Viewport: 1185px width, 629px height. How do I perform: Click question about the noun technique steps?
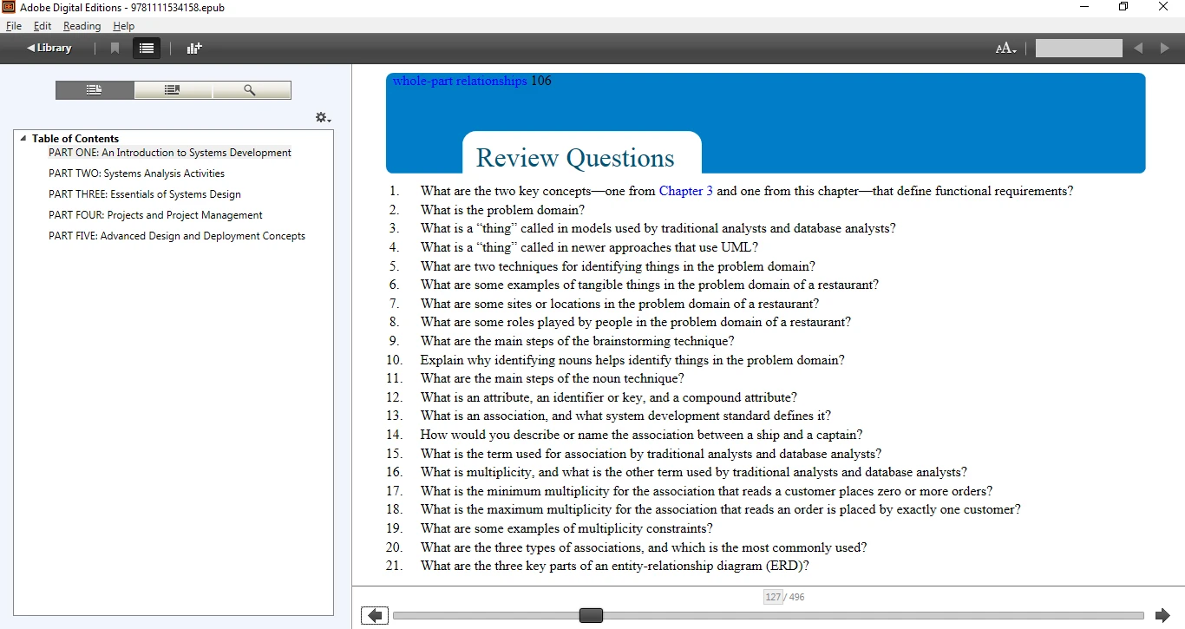553,378
